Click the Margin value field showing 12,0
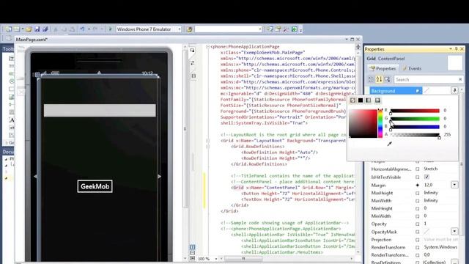This screenshot has height=264, width=469. tap(437, 185)
